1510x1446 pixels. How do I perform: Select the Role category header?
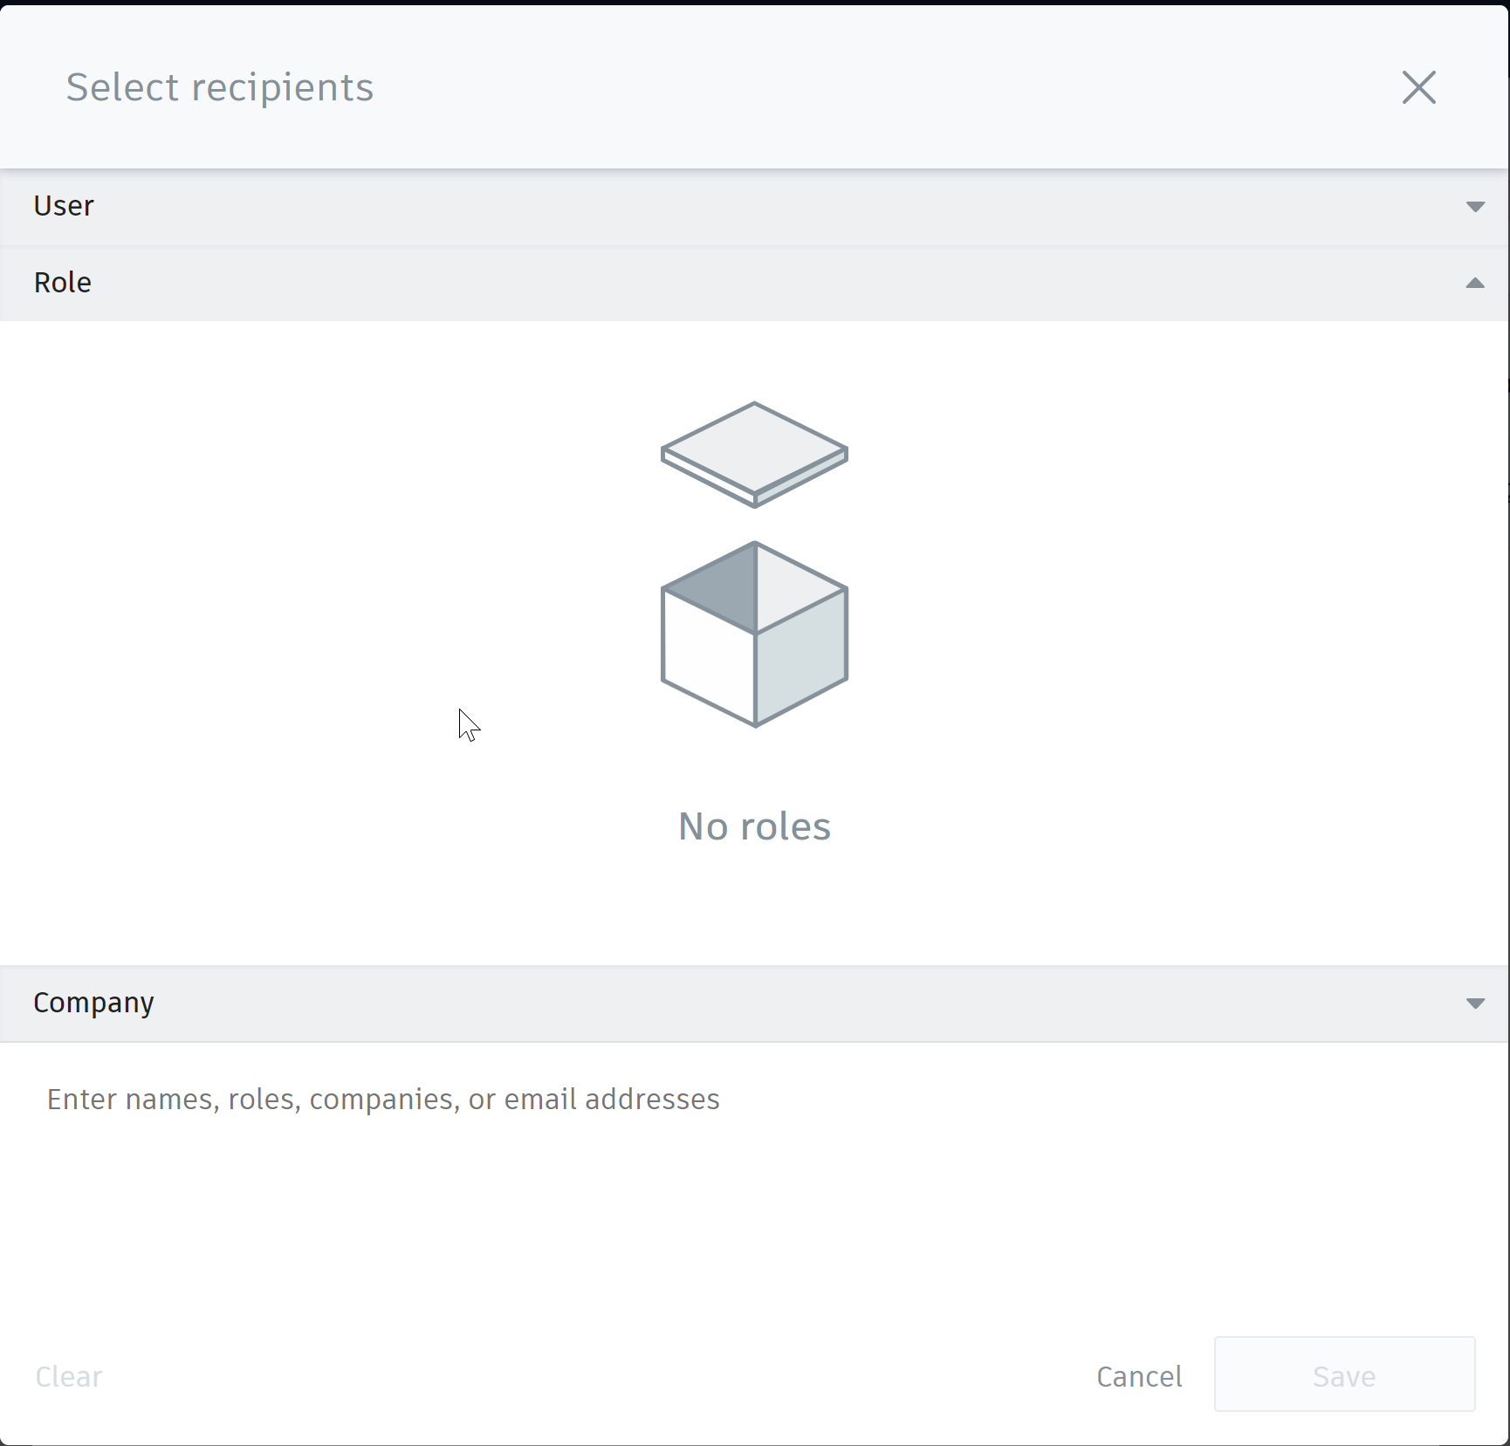[x=63, y=283]
